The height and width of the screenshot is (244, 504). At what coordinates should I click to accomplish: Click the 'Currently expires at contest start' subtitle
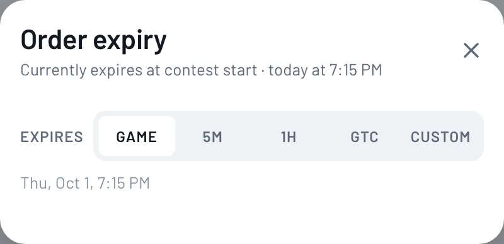tap(139, 70)
